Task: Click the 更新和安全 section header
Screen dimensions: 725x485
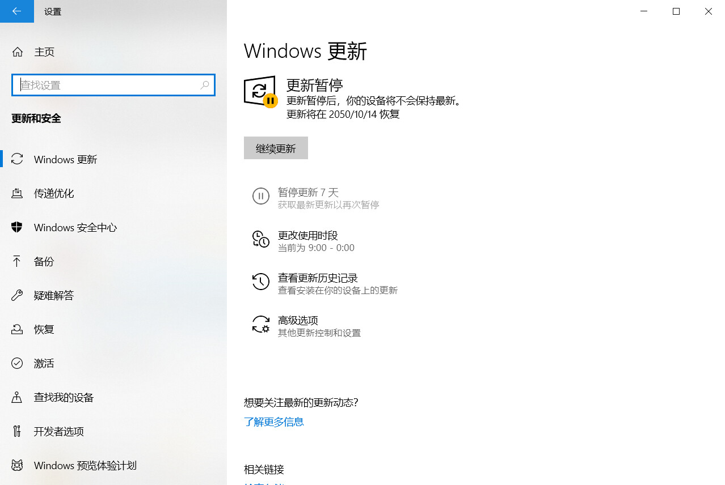Action: click(x=36, y=118)
